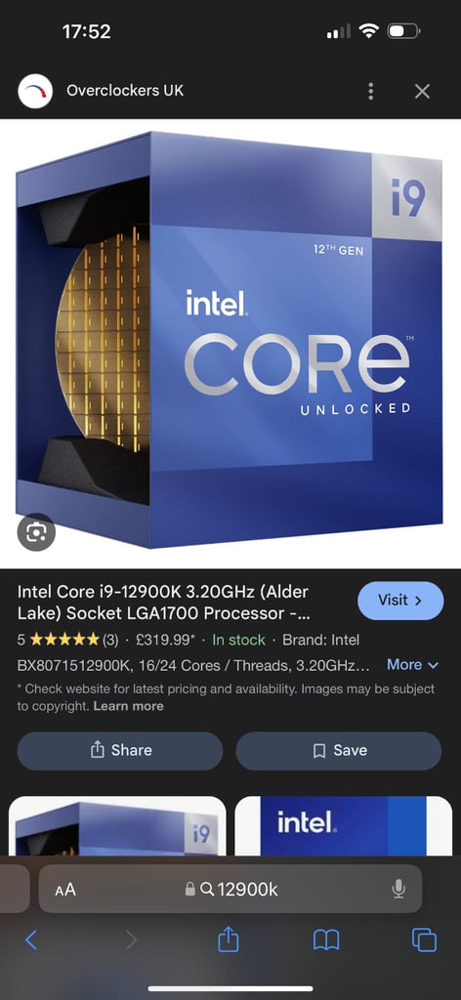Show all open Safari tabs
The width and height of the screenshot is (461, 1000).
424,939
